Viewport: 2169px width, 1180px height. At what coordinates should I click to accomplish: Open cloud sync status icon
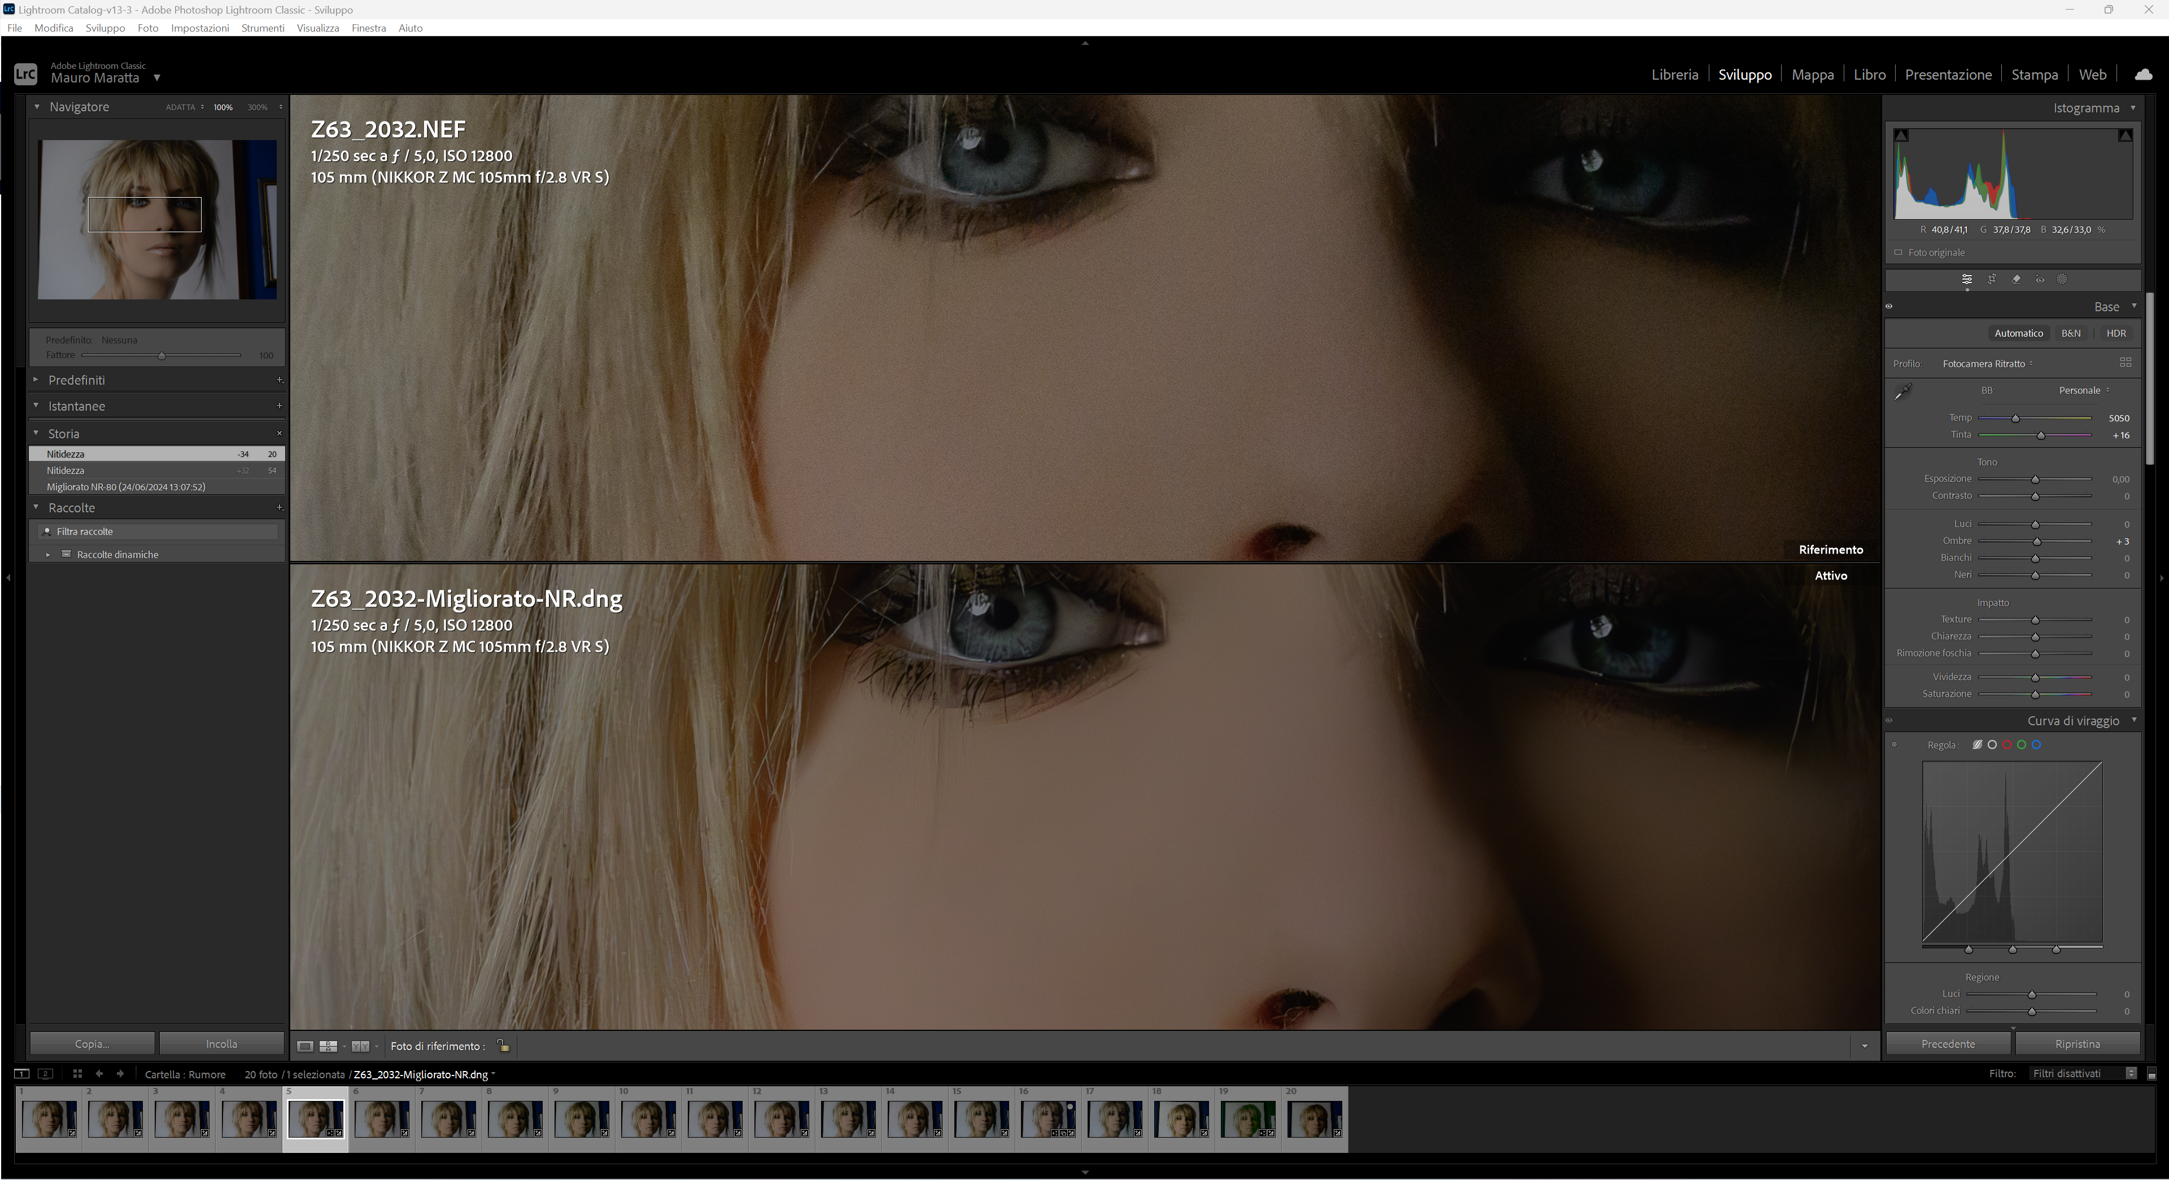click(2144, 74)
